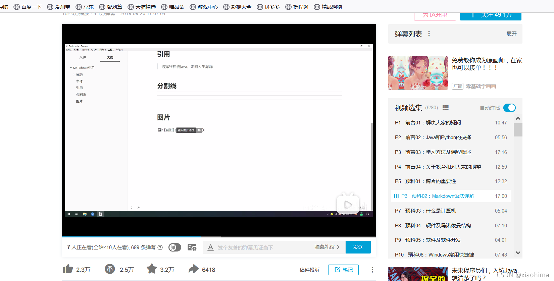Select P6 预科02：Markdown语法详解

451,196
